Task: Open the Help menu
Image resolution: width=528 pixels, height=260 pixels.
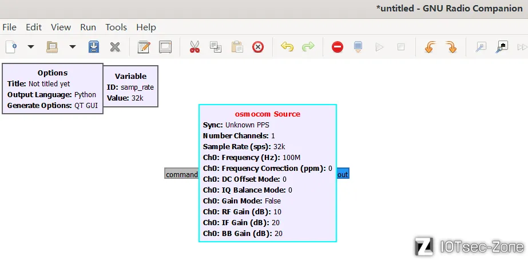Action: [x=146, y=27]
